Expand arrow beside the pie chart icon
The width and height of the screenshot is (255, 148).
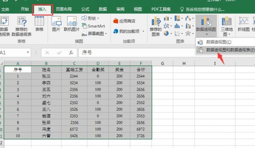(171, 34)
